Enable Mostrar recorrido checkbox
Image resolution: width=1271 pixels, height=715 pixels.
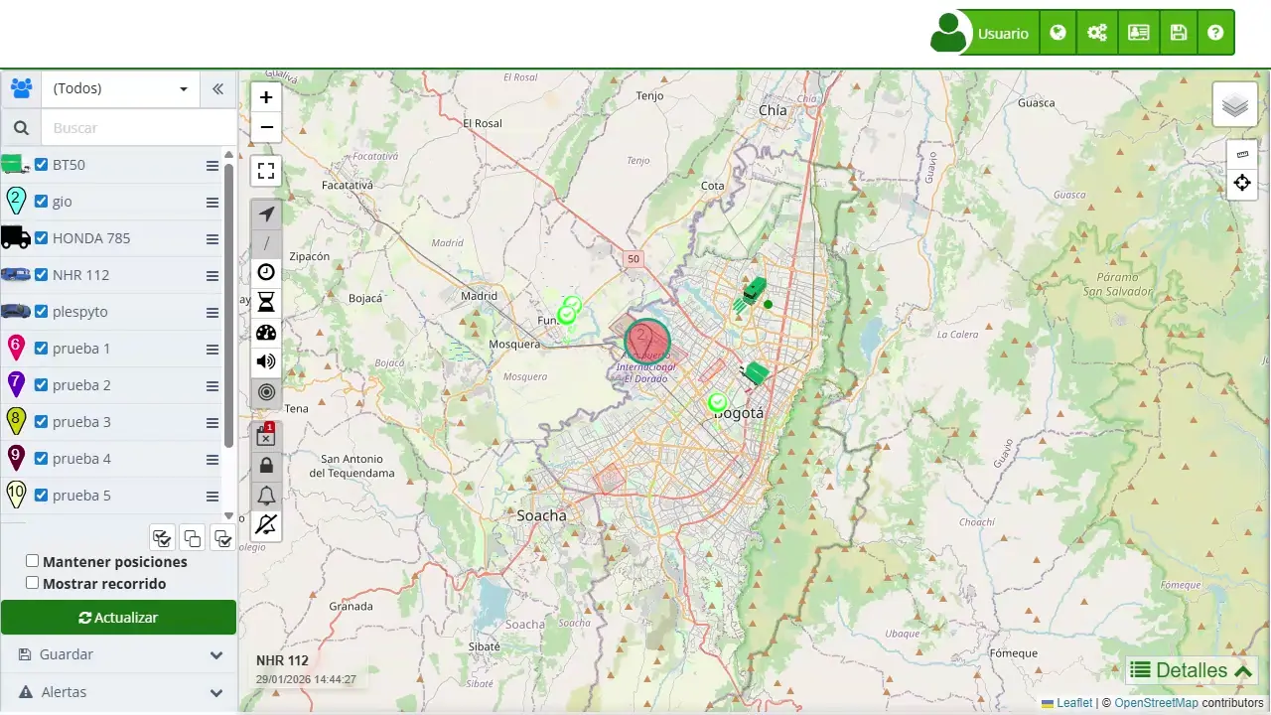click(x=33, y=583)
